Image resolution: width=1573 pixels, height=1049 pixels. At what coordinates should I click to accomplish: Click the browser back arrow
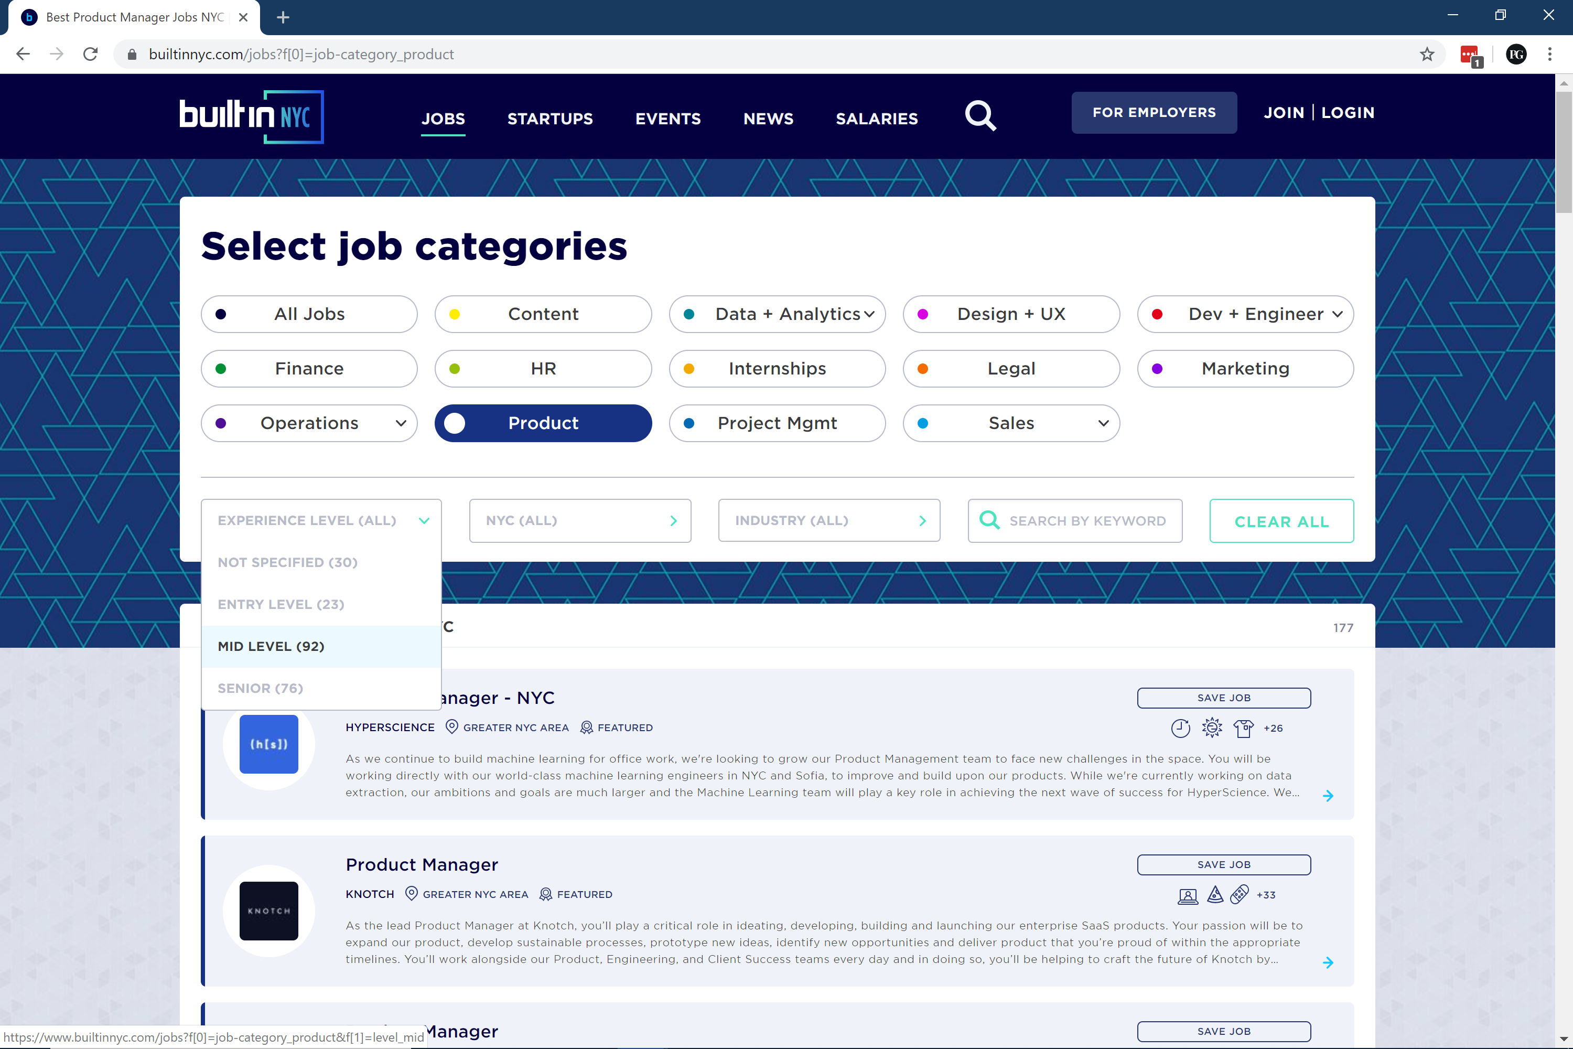coord(23,54)
